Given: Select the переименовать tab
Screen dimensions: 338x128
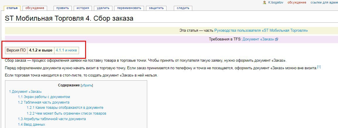Looking at the screenshot, I should pyautogui.click(x=129, y=8).
